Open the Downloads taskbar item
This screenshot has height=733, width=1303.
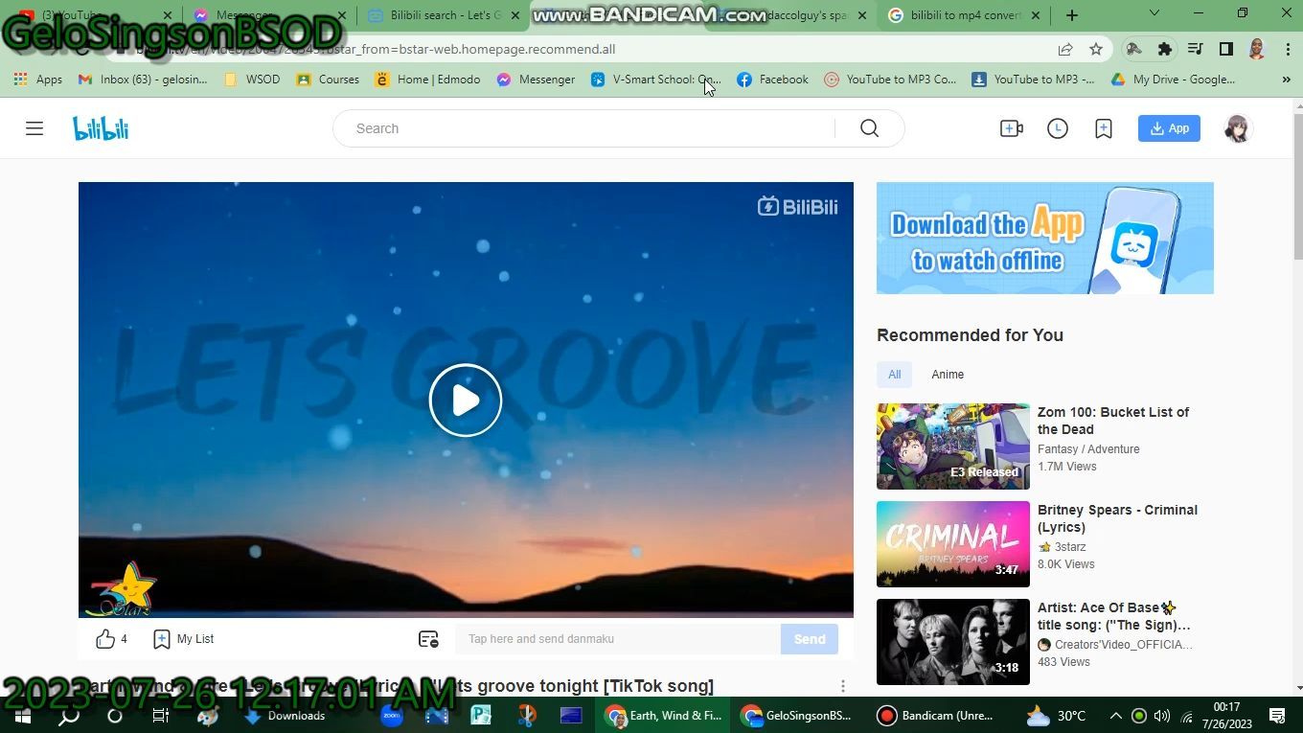point(286,716)
